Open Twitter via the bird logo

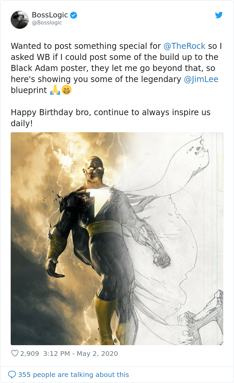[x=219, y=15]
